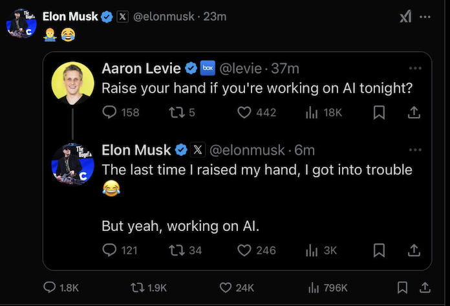Share the main post via share icon

point(425,287)
